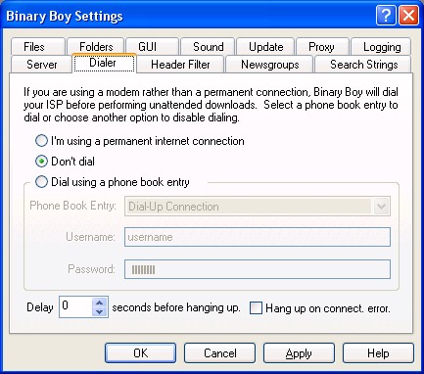Open the Proxy tab

[x=322, y=47]
